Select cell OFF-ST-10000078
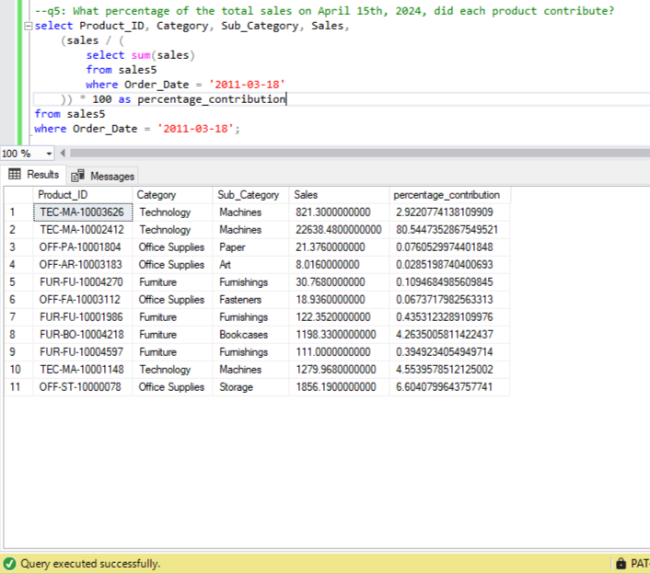650x574 pixels. pos(83,387)
